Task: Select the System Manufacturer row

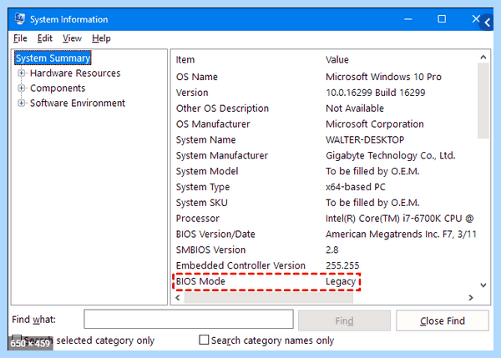Action: (324, 155)
